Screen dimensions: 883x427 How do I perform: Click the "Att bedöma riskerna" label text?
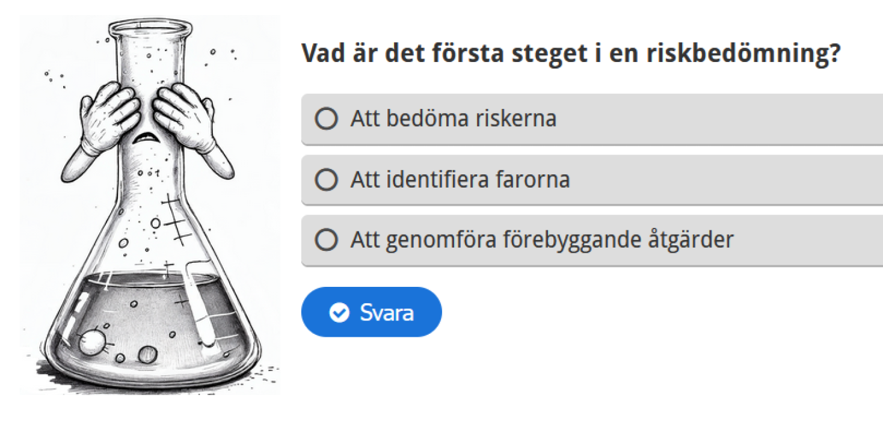pyautogui.click(x=454, y=118)
